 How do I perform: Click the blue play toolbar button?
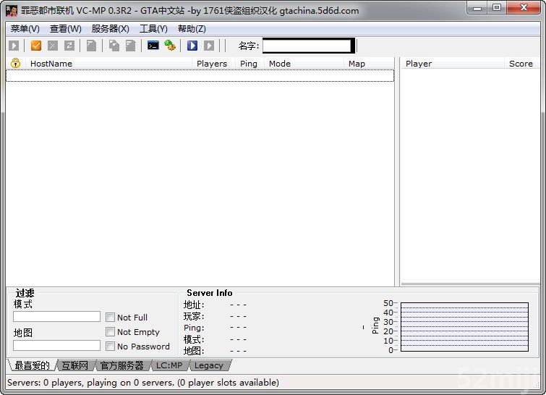coord(192,46)
